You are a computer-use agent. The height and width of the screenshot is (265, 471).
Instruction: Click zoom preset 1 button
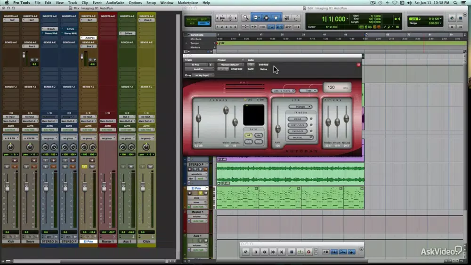[x=218, y=27]
